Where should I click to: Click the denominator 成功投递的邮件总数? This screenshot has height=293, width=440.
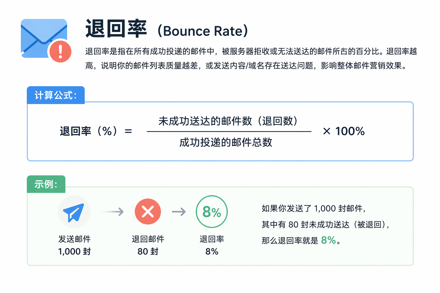[x=226, y=142]
